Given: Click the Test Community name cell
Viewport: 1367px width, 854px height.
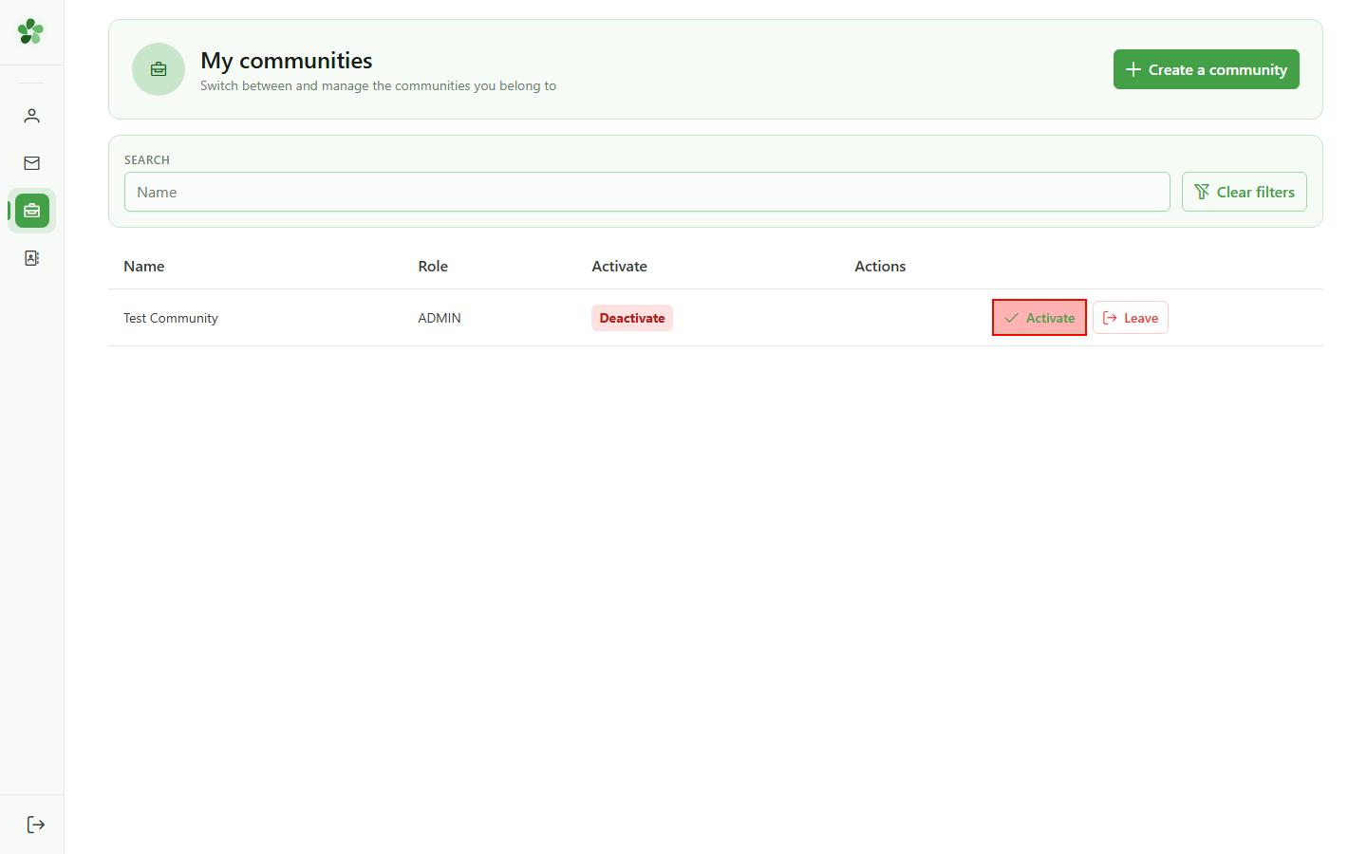Looking at the screenshot, I should (171, 318).
